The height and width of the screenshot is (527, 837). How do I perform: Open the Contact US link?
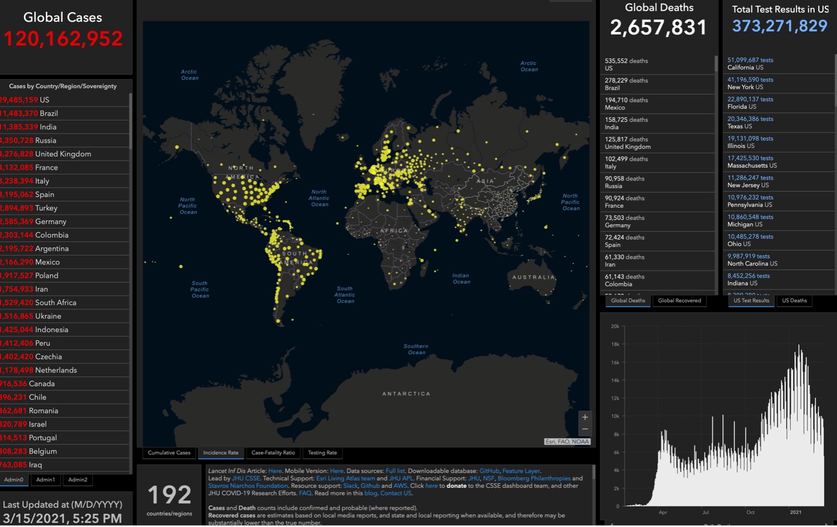point(396,493)
